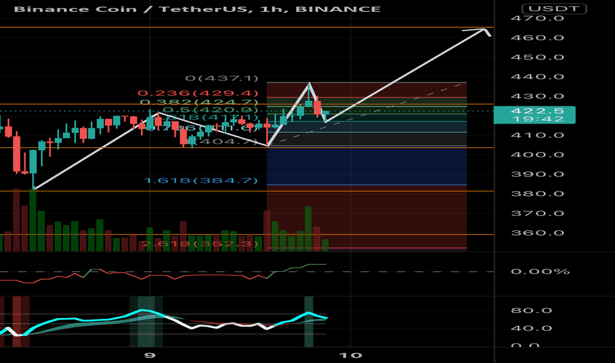Click the 380.0 price axis label
615x363 pixels.
tap(537, 194)
